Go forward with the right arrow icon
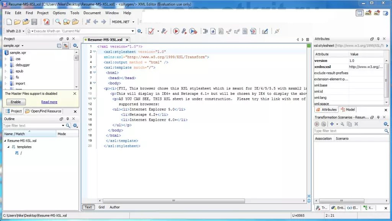 (103, 22)
